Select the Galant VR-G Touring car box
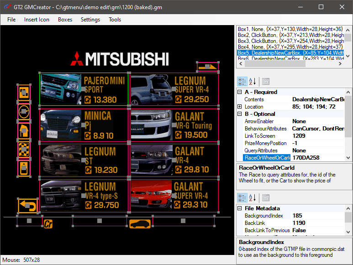 click(174, 125)
